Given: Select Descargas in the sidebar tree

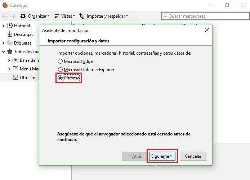Looking at the screenshot, I should pos(24,34).
